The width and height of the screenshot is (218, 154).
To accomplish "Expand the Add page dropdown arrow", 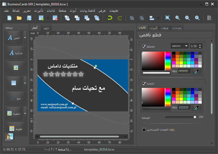I will point(48,18).
